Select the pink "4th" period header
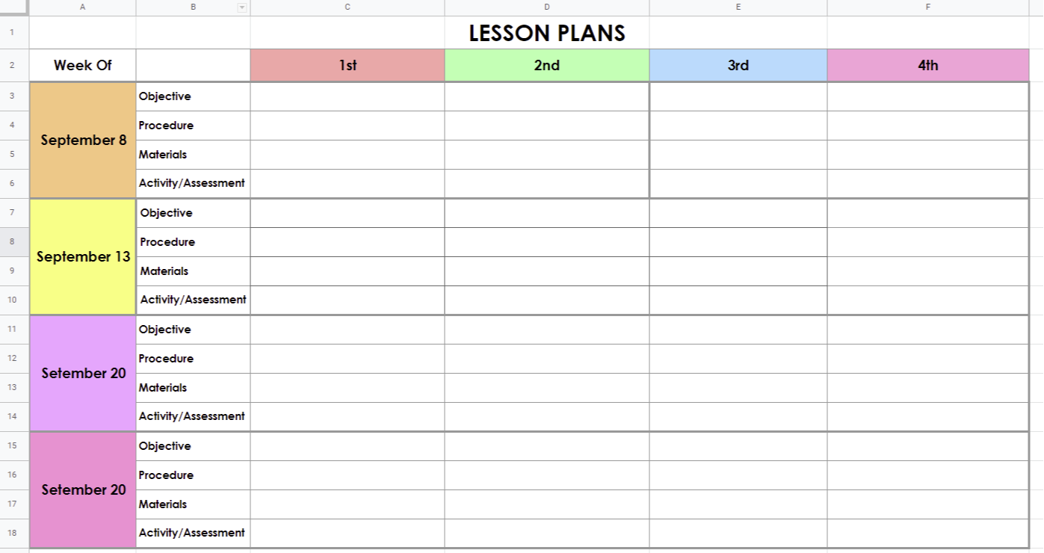1044x553 pixels. click(928, 65)
